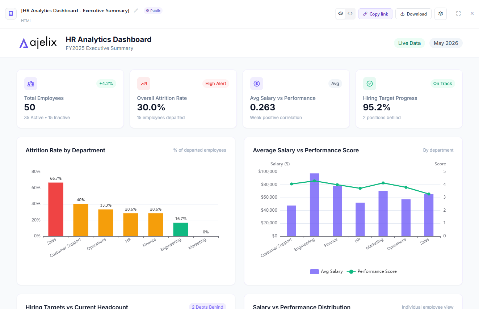The width and height of the screenshot is (479, 309).
Task: Click the Avg badge
Action: [x=335, y=84]
